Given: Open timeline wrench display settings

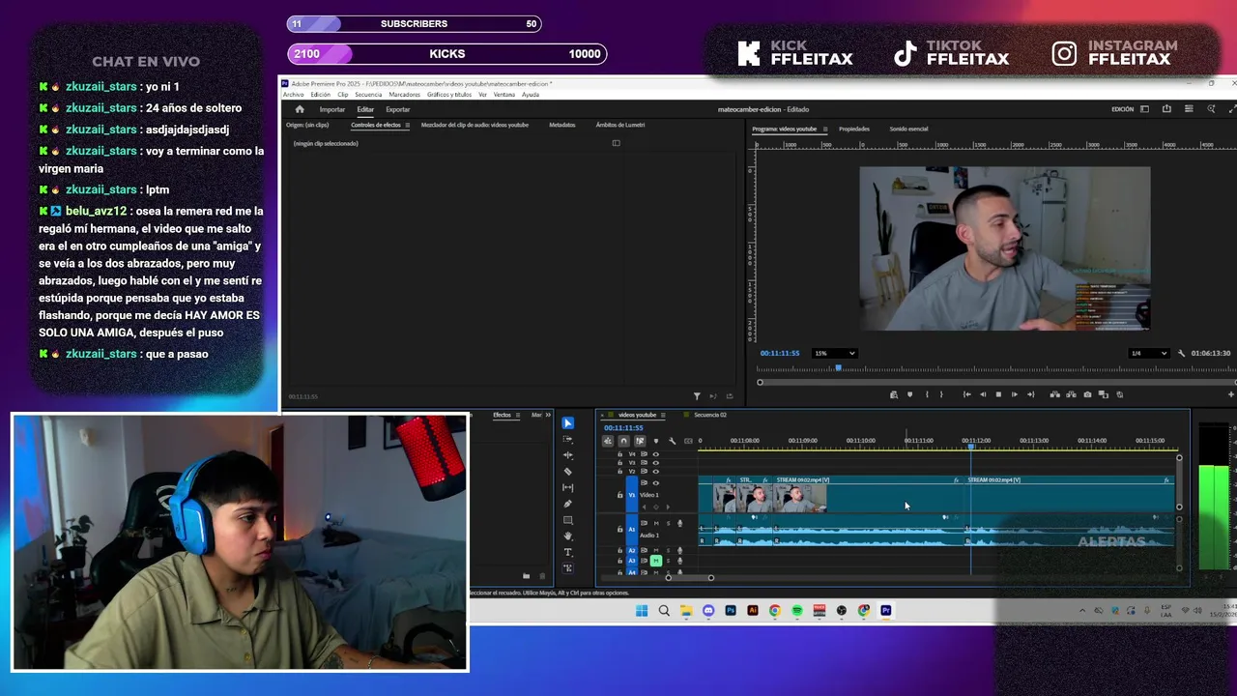Looking at the screenshot, I should [673, 441].
